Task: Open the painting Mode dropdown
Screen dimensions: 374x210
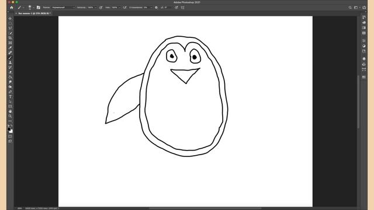Action: [x=64, y=8]
